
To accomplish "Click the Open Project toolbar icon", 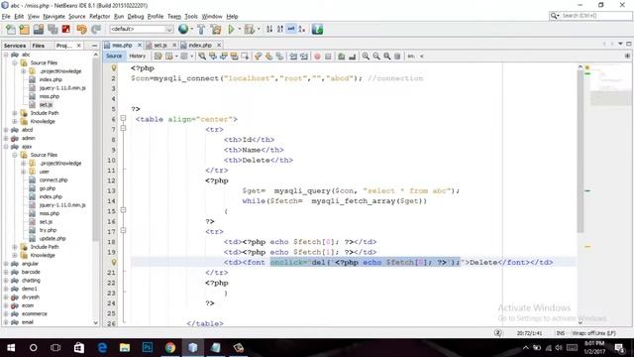I will click(39, 29).
